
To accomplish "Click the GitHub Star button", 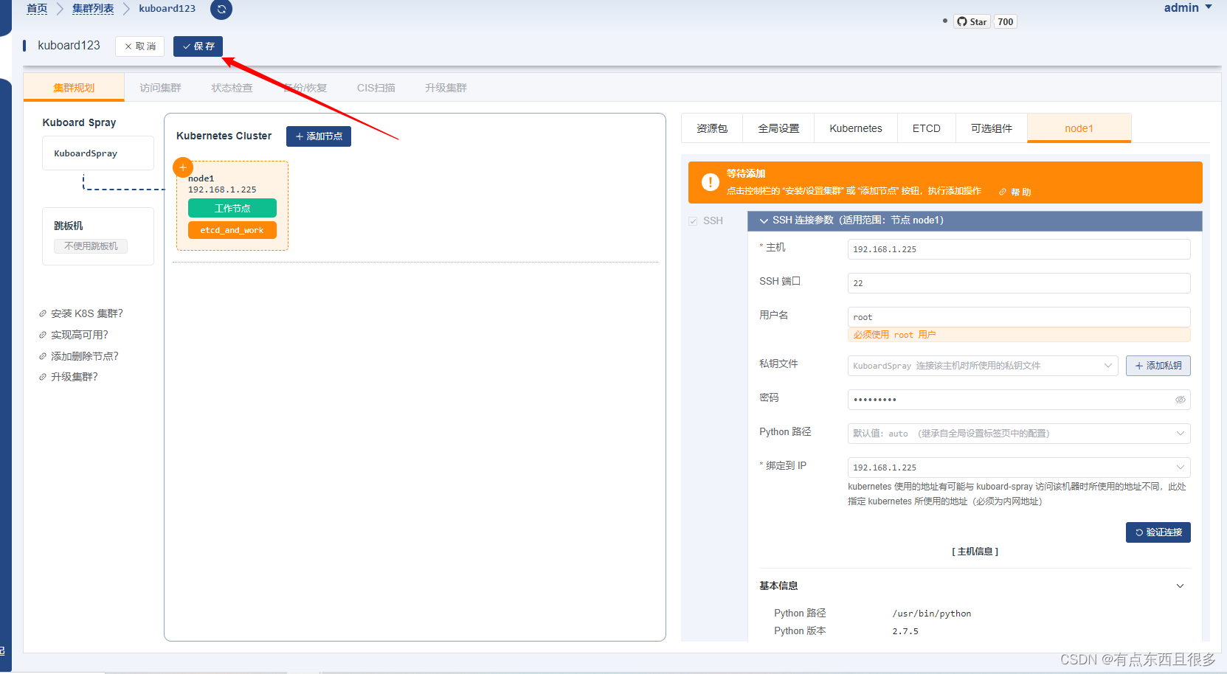I will 972,21.
